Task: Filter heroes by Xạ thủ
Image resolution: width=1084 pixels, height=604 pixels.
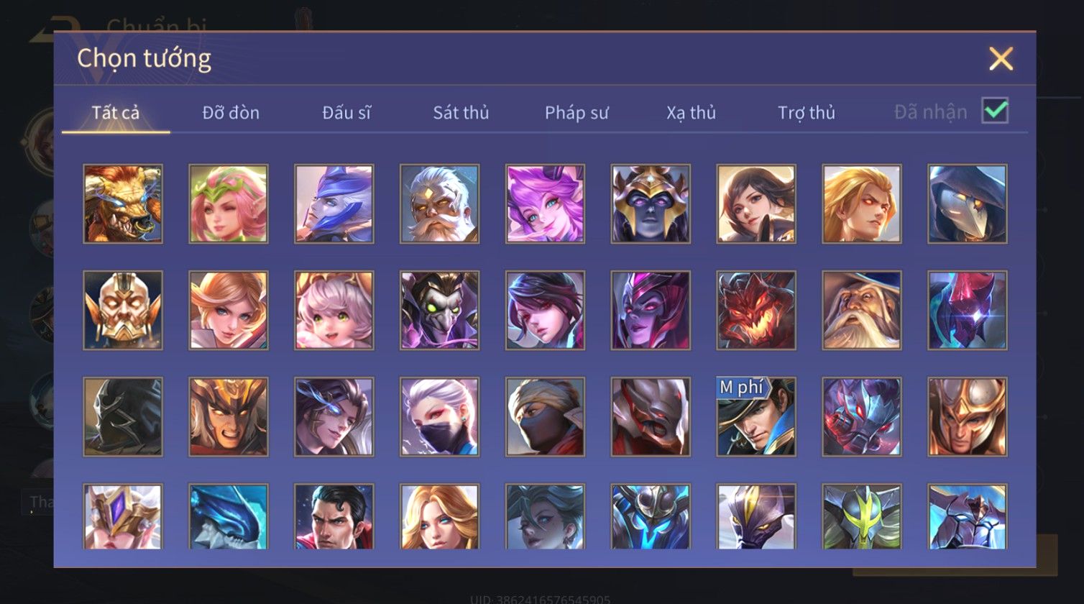Action: [x=691, y=113]
